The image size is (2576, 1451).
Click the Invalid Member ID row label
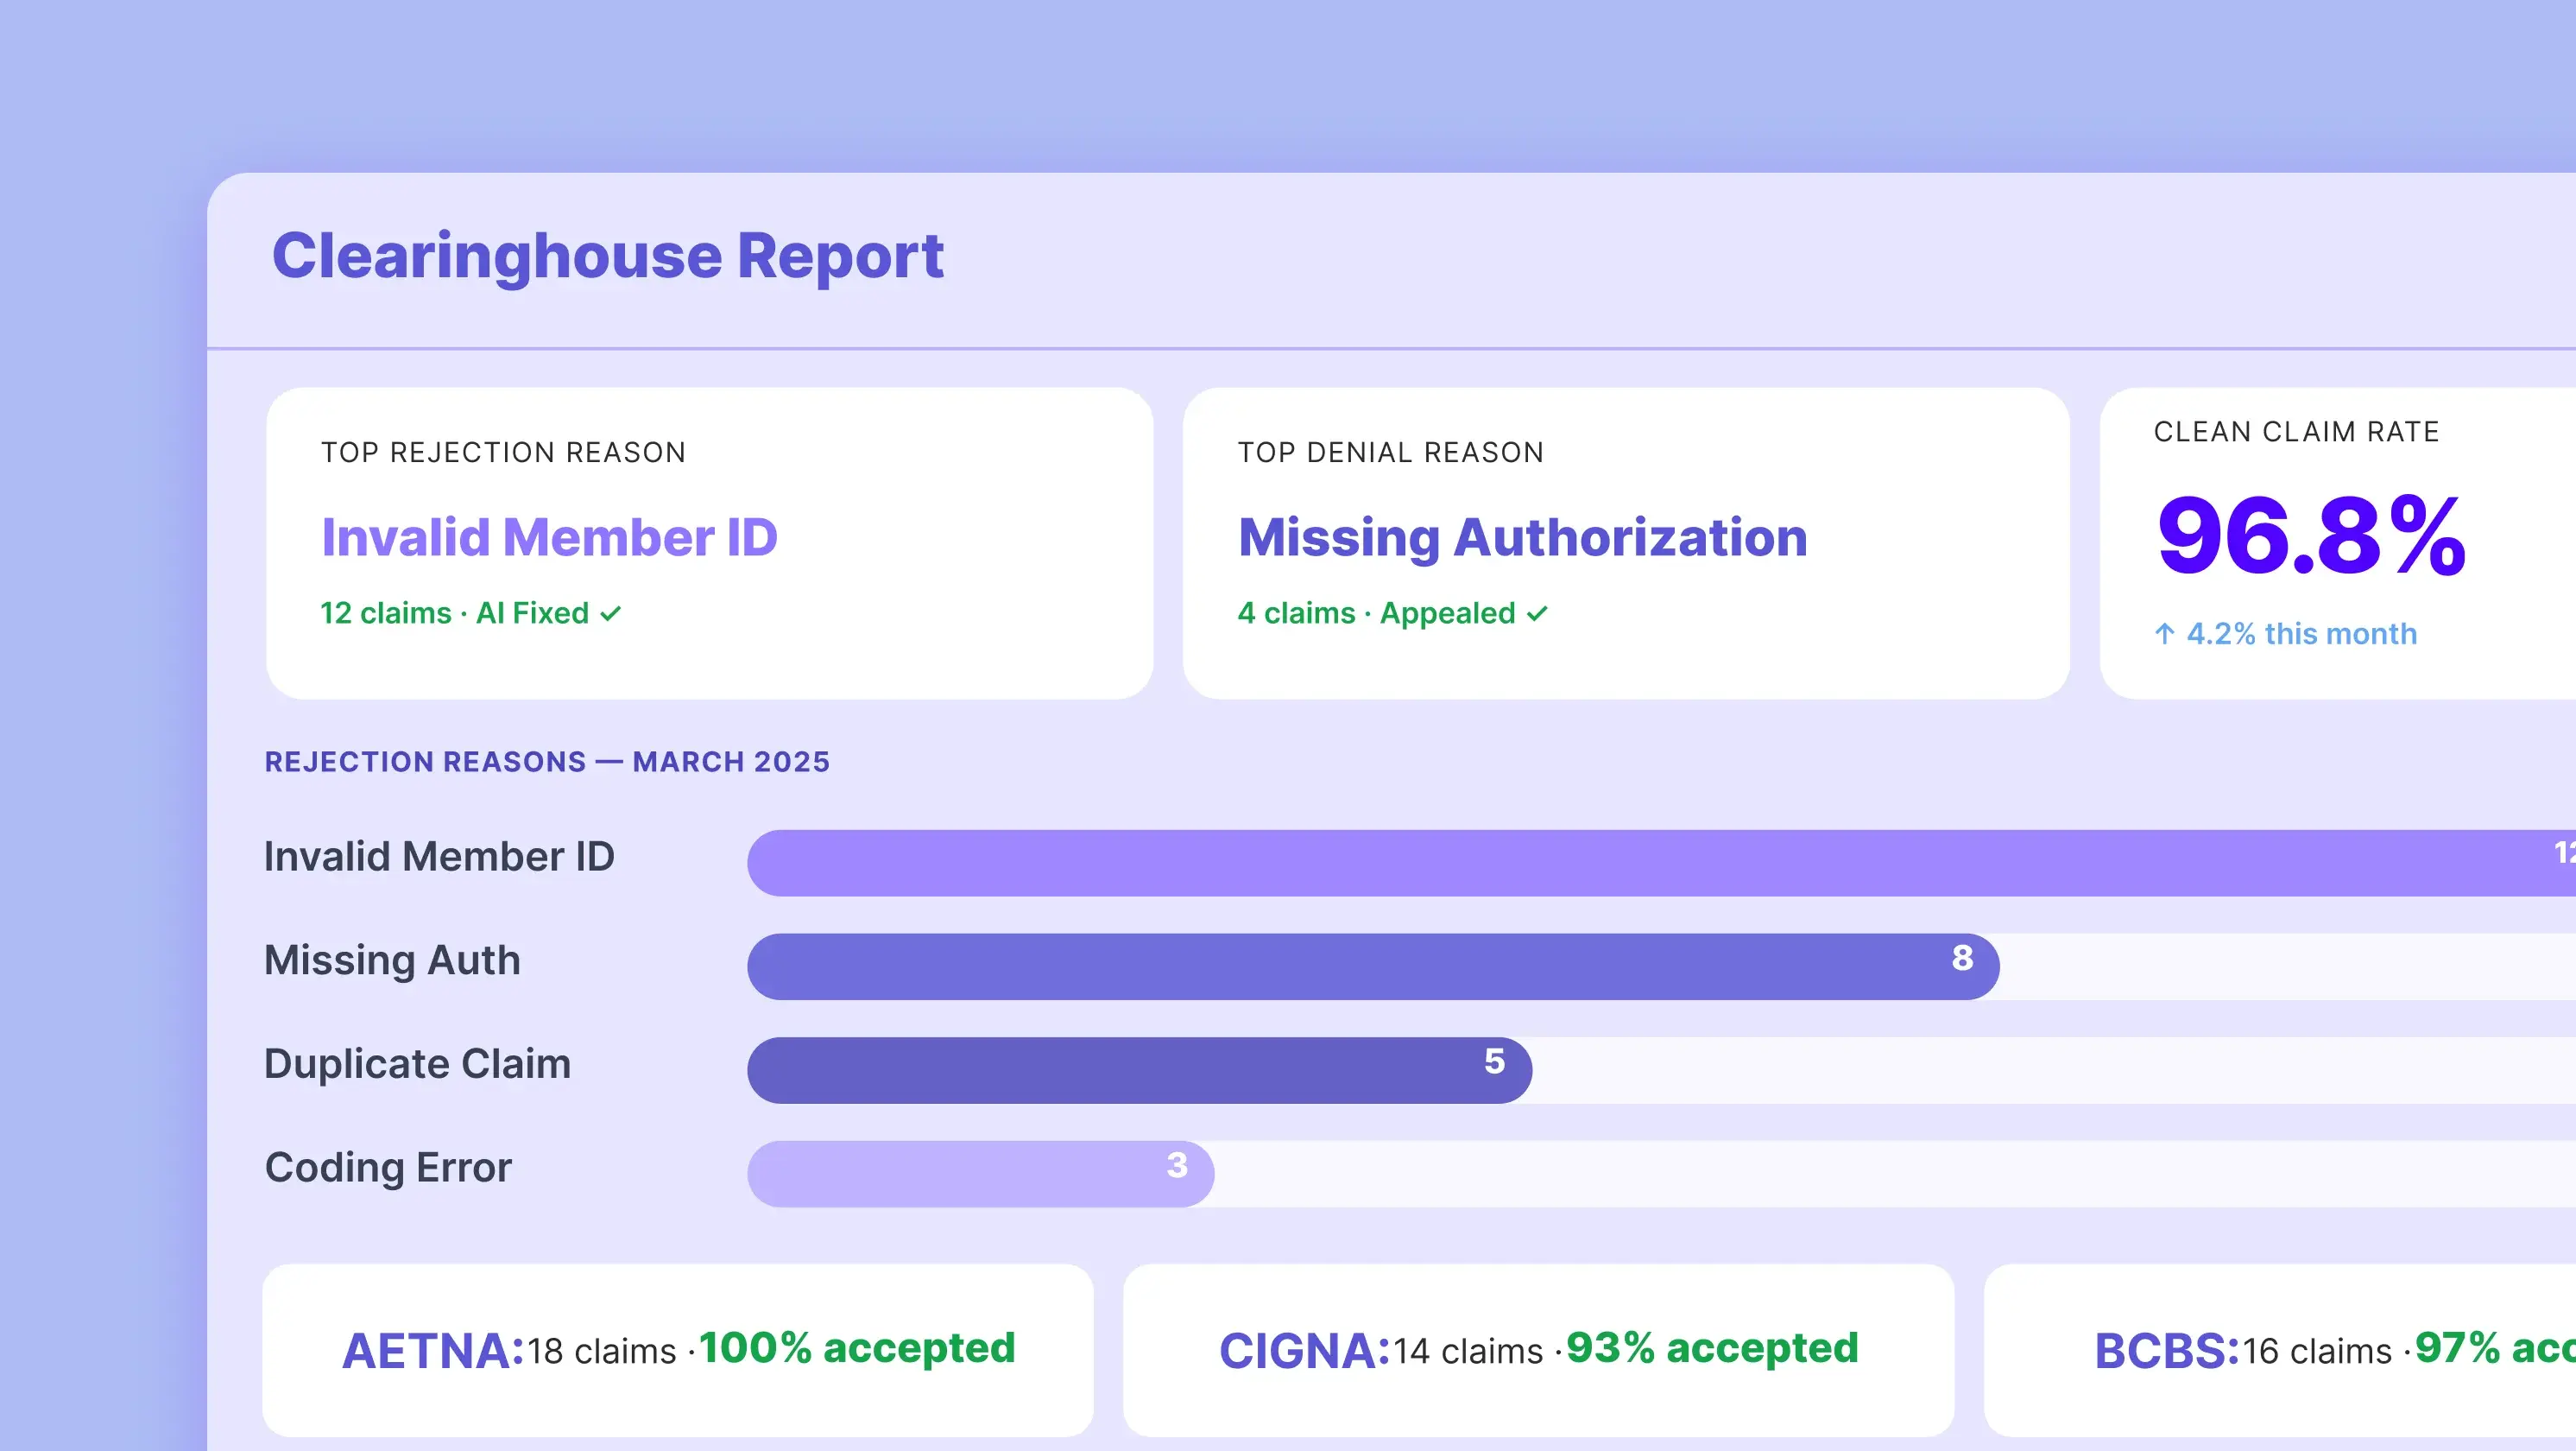click(x=439, y=857)
